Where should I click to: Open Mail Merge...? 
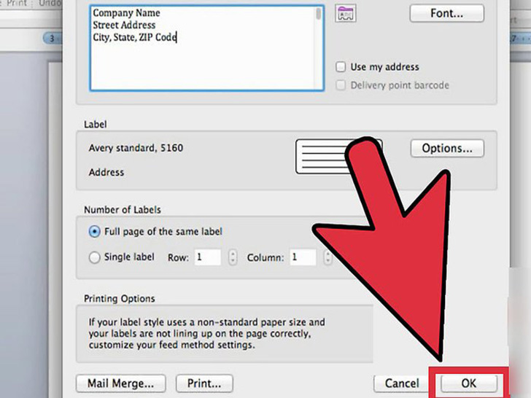coord(121,383)
